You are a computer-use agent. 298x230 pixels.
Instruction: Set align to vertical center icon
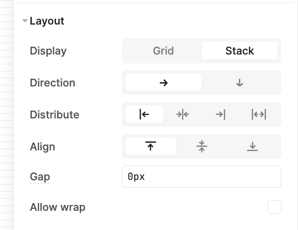[202, 146]
